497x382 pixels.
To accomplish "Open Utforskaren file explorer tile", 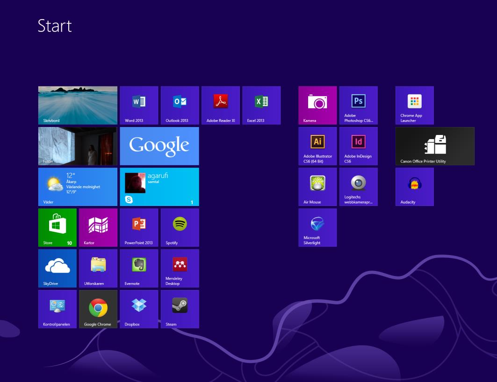I will (98, 269).
